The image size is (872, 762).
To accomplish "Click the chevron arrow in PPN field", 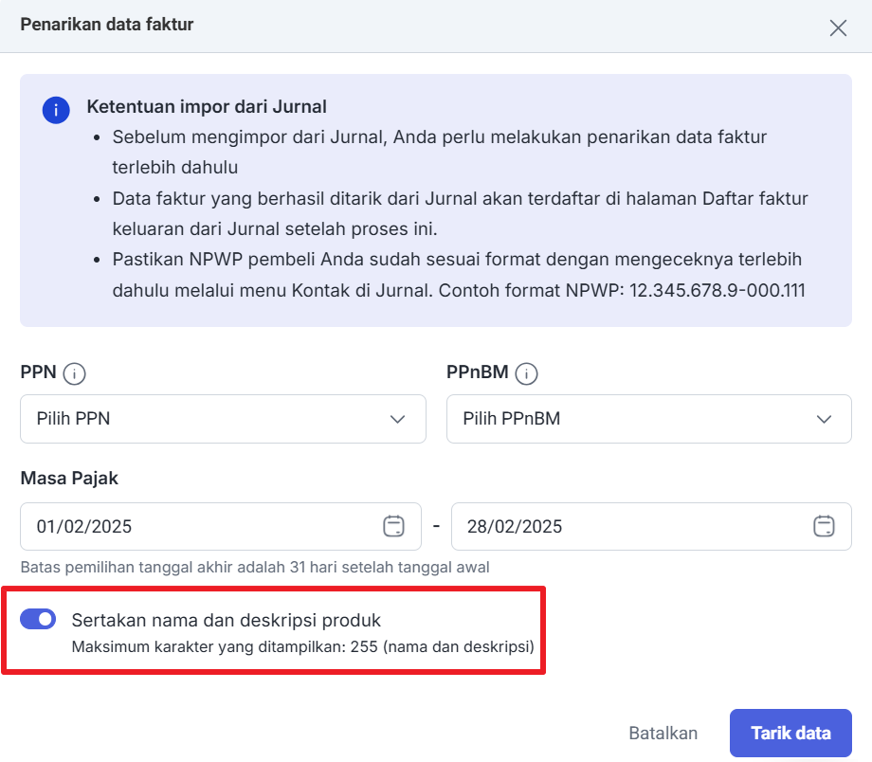I will tap(397, 419).
